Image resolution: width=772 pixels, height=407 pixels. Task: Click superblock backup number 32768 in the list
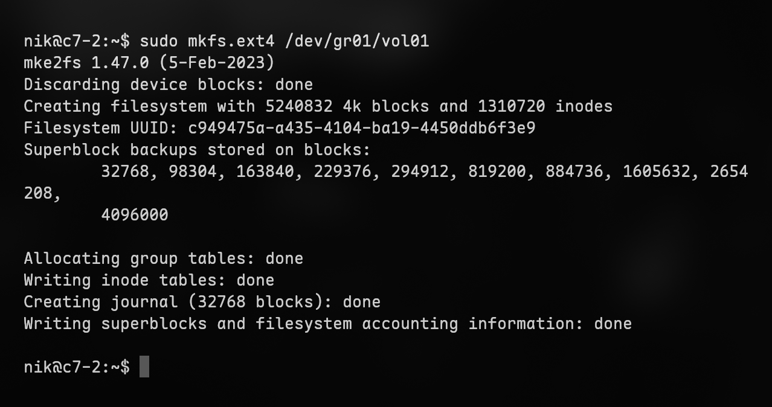click(124, 171)
